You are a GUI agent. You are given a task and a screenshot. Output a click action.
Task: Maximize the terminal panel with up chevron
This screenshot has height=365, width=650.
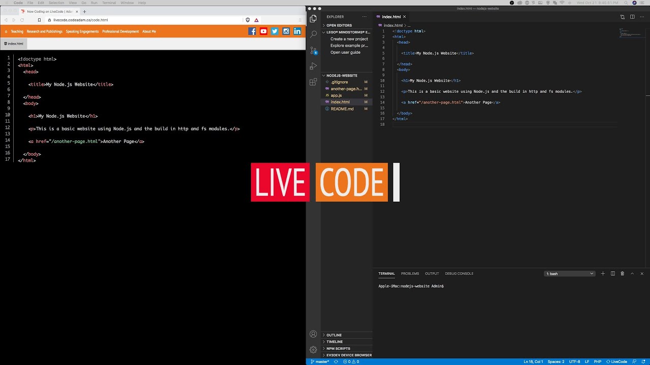pyautogui.click(x=632, y=274)
